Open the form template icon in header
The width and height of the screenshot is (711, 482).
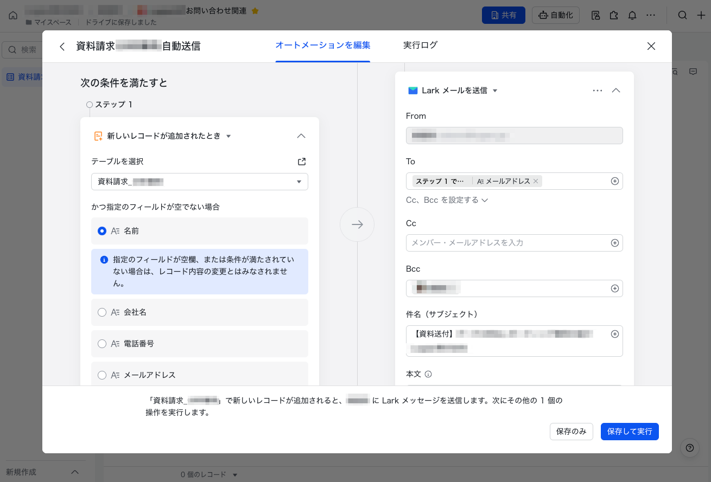[x=595, y=15]
